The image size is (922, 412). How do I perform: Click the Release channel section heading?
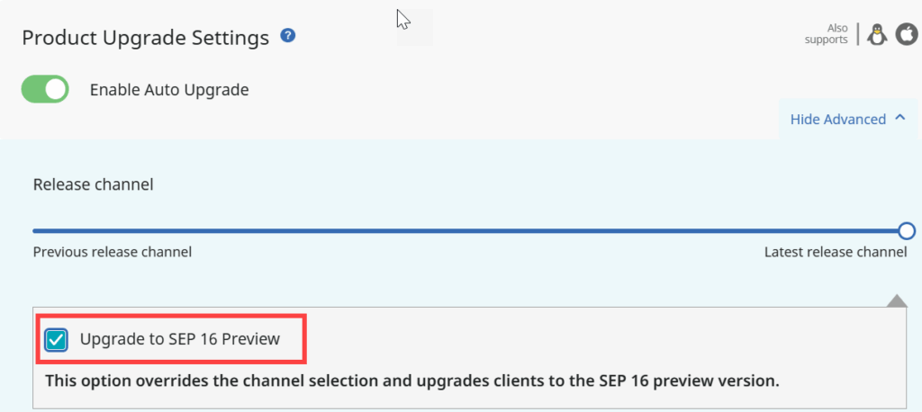click(x=94, y=184)
